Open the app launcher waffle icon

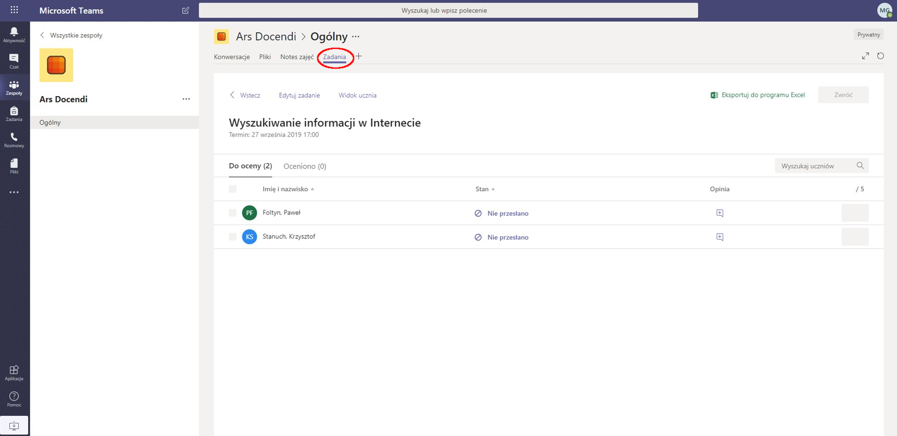click(x=14, y=10)
